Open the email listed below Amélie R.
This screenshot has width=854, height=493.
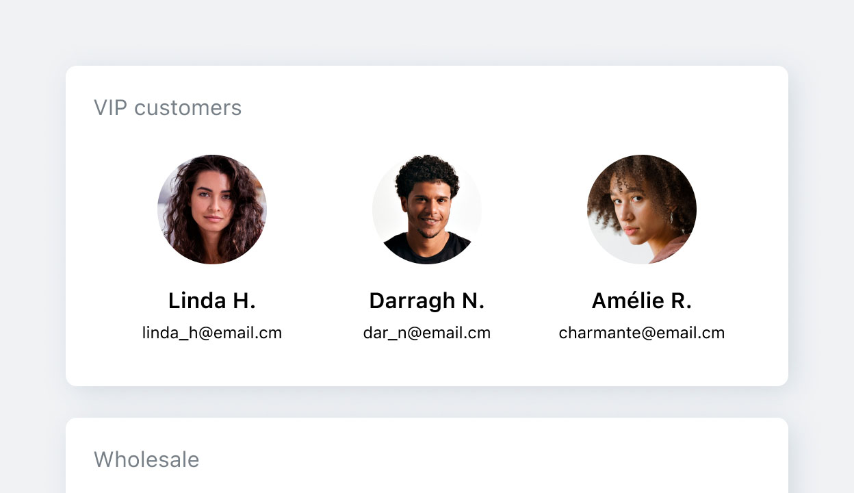tap(642, 333)
